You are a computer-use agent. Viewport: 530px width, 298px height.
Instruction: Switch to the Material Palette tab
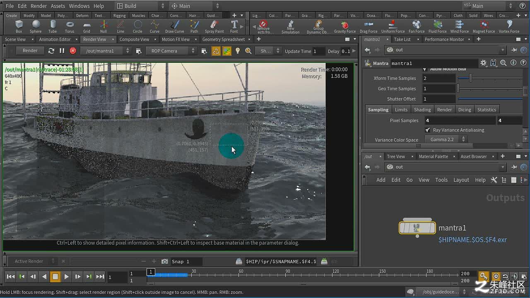434,156
